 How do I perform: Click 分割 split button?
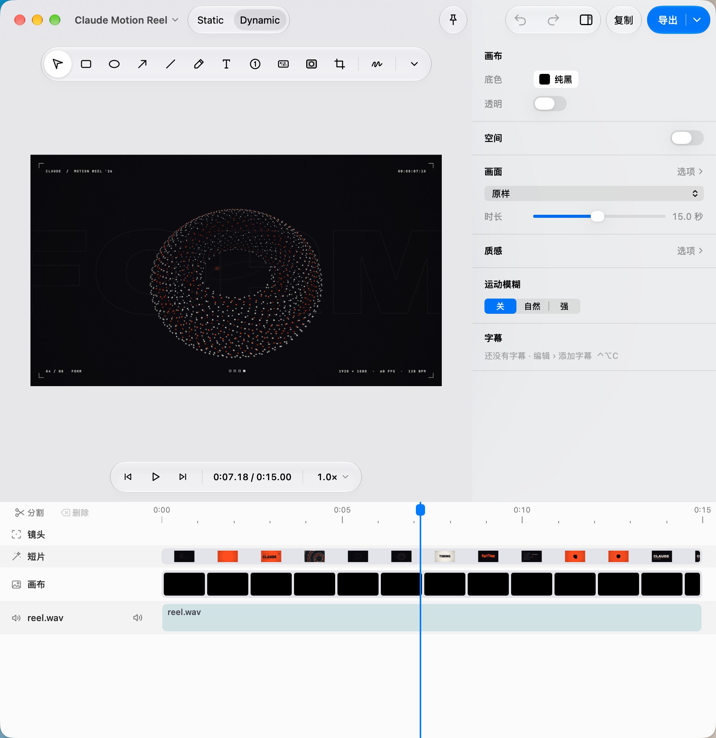point(29,513)
